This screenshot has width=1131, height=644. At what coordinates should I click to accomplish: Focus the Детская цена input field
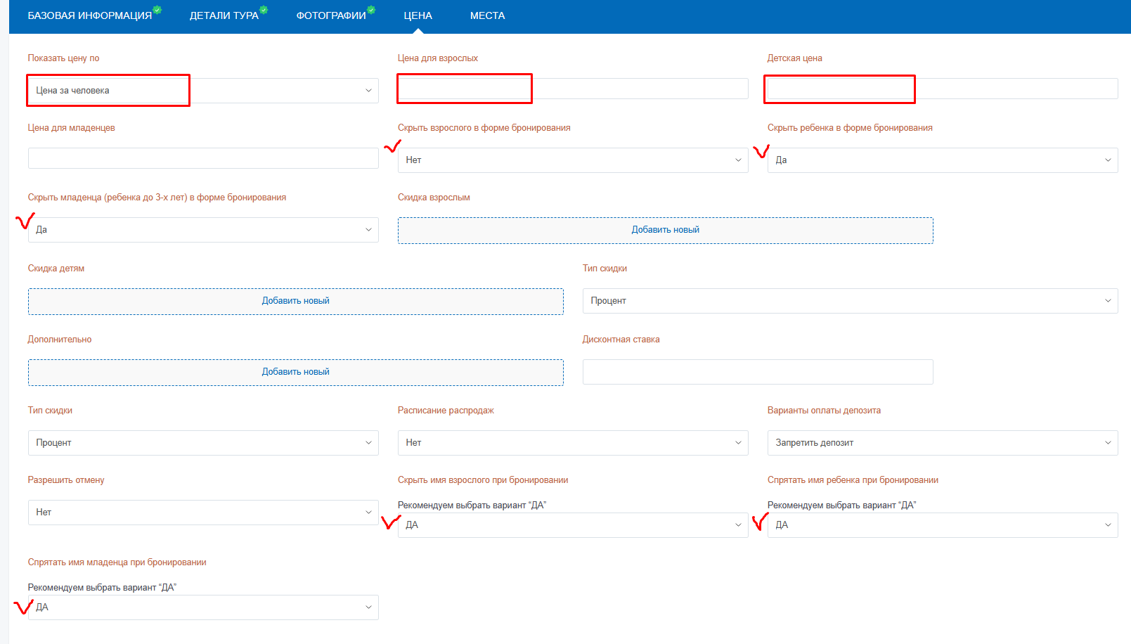pyautogui.click(x=942, y=89)
